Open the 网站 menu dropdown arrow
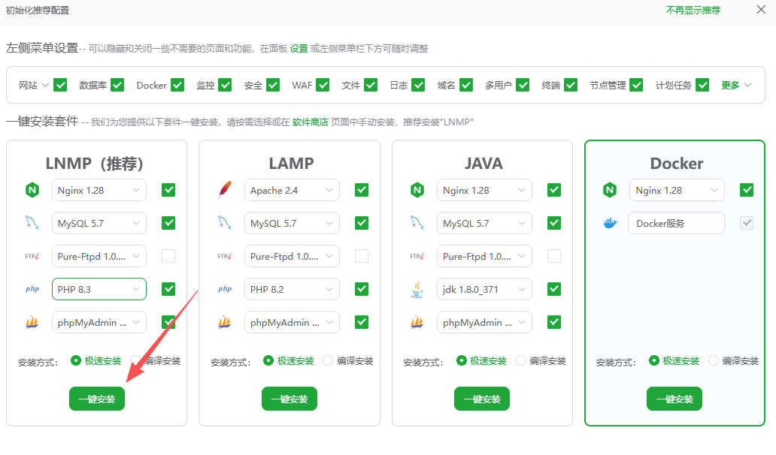The width and height of the screenshot is (776, 455). [x=45, y=85]
